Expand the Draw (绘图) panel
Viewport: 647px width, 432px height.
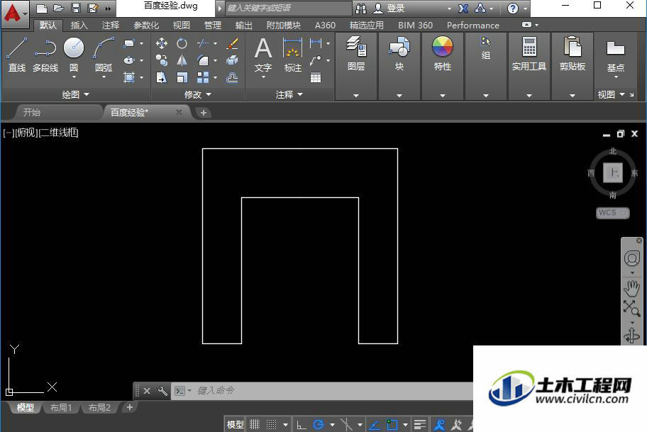point(75,94)
